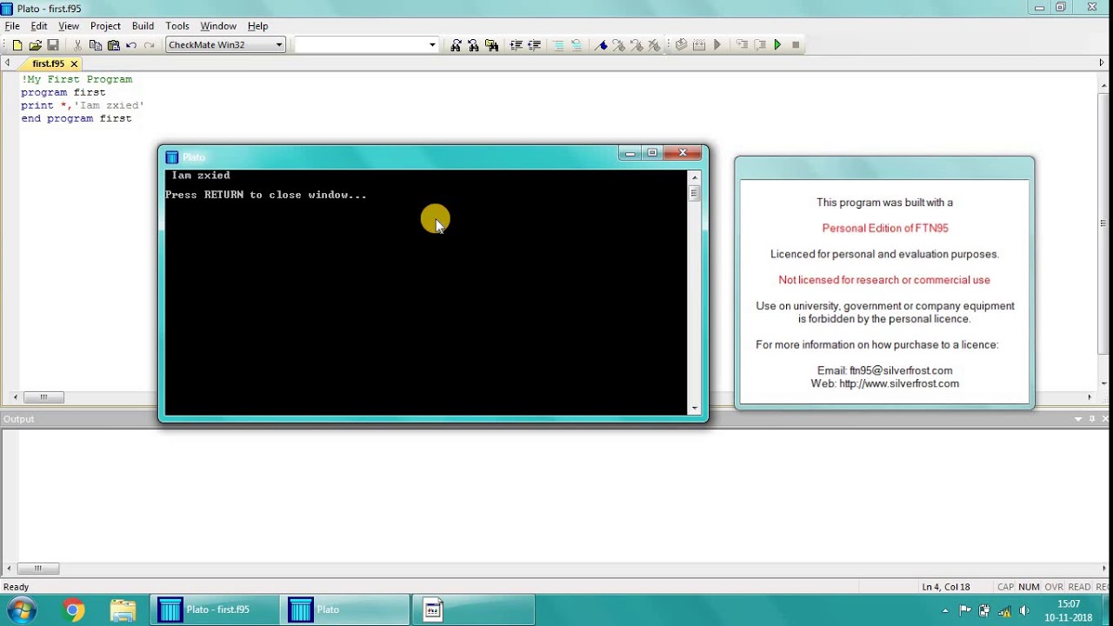The height and width of the screenshot is (626, 1113).
Task: Open the Windows Start button
Action: point(21,609)
